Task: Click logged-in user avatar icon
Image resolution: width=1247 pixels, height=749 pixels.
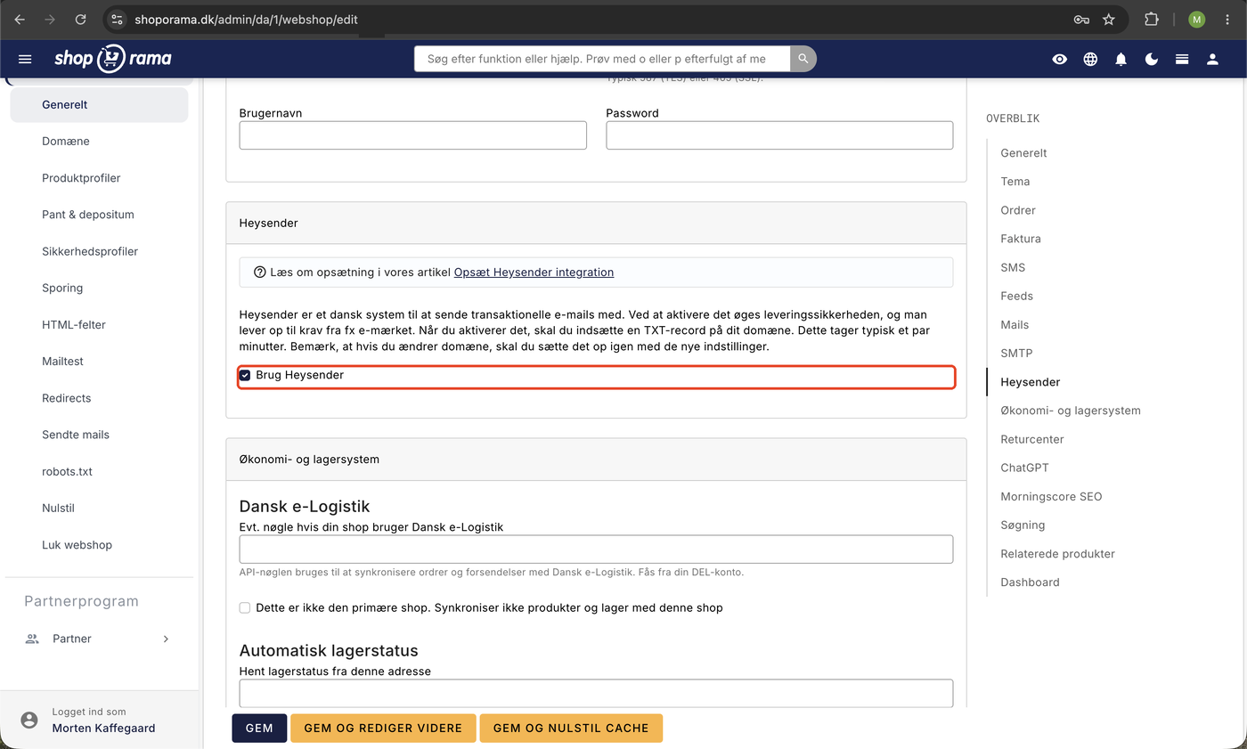Action: coord(29,720)
